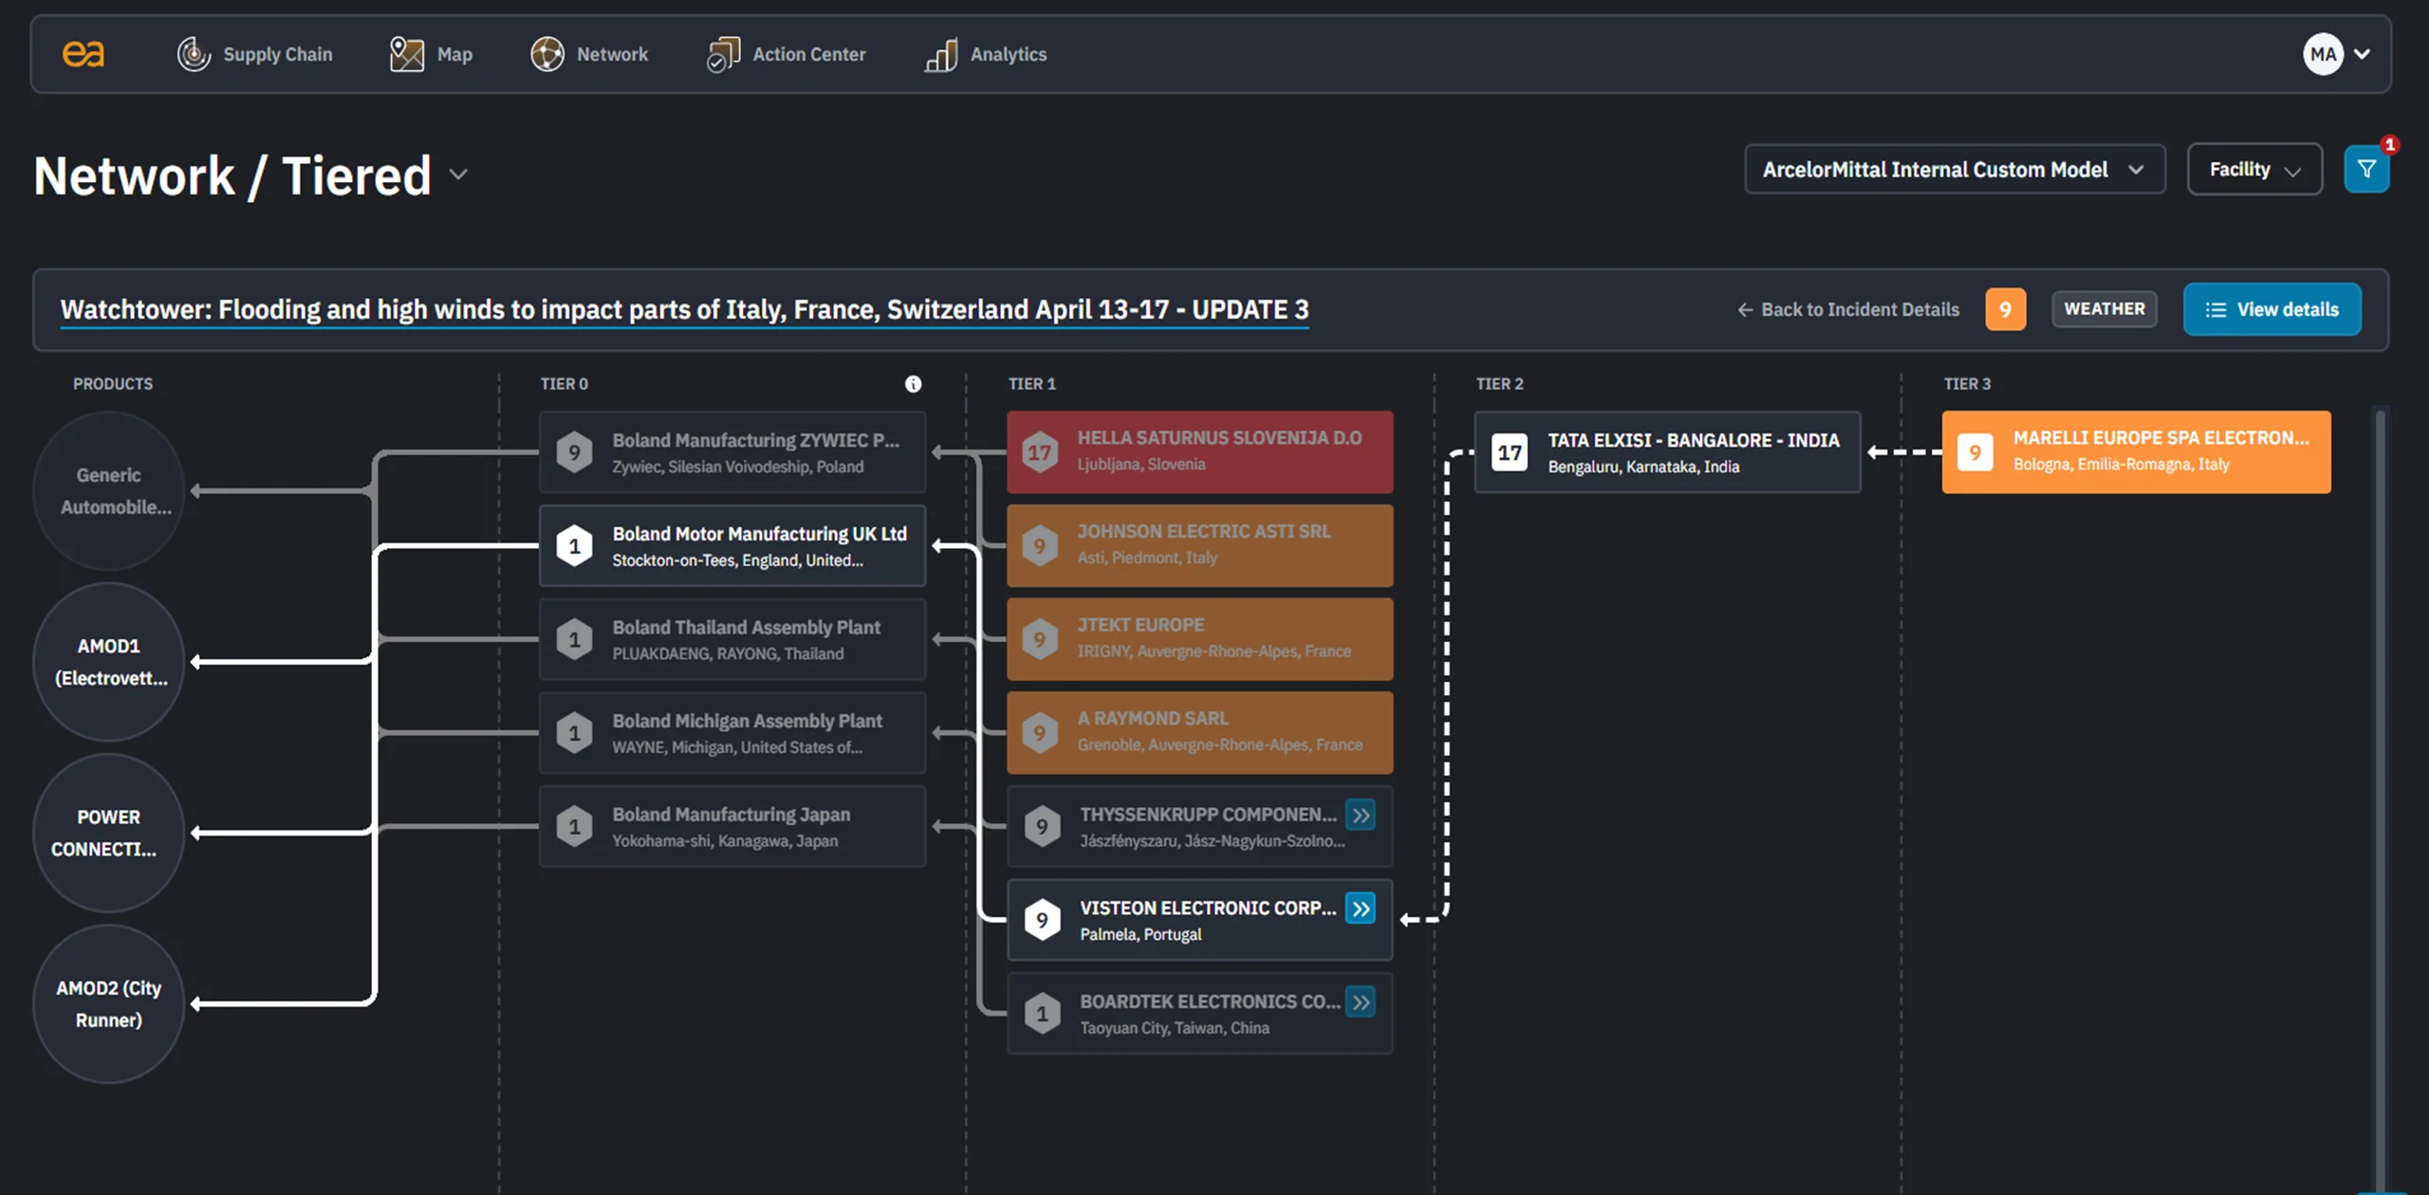
Task: Select Boland Thailand Assembly Plant card
Action: (732, 639)
